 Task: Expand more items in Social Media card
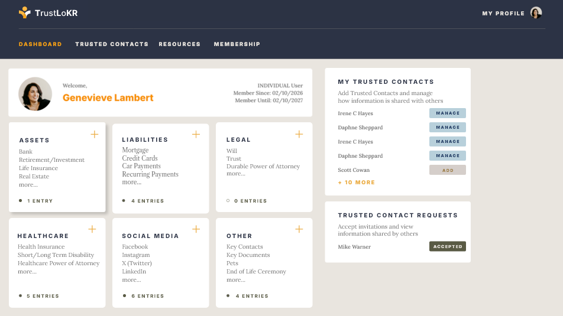point(131,280)
